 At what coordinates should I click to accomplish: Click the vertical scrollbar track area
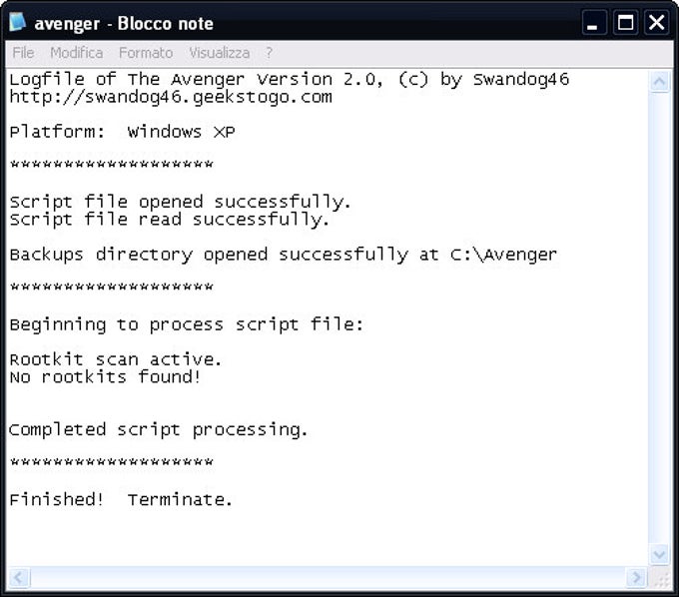click(x=659, y=318)
